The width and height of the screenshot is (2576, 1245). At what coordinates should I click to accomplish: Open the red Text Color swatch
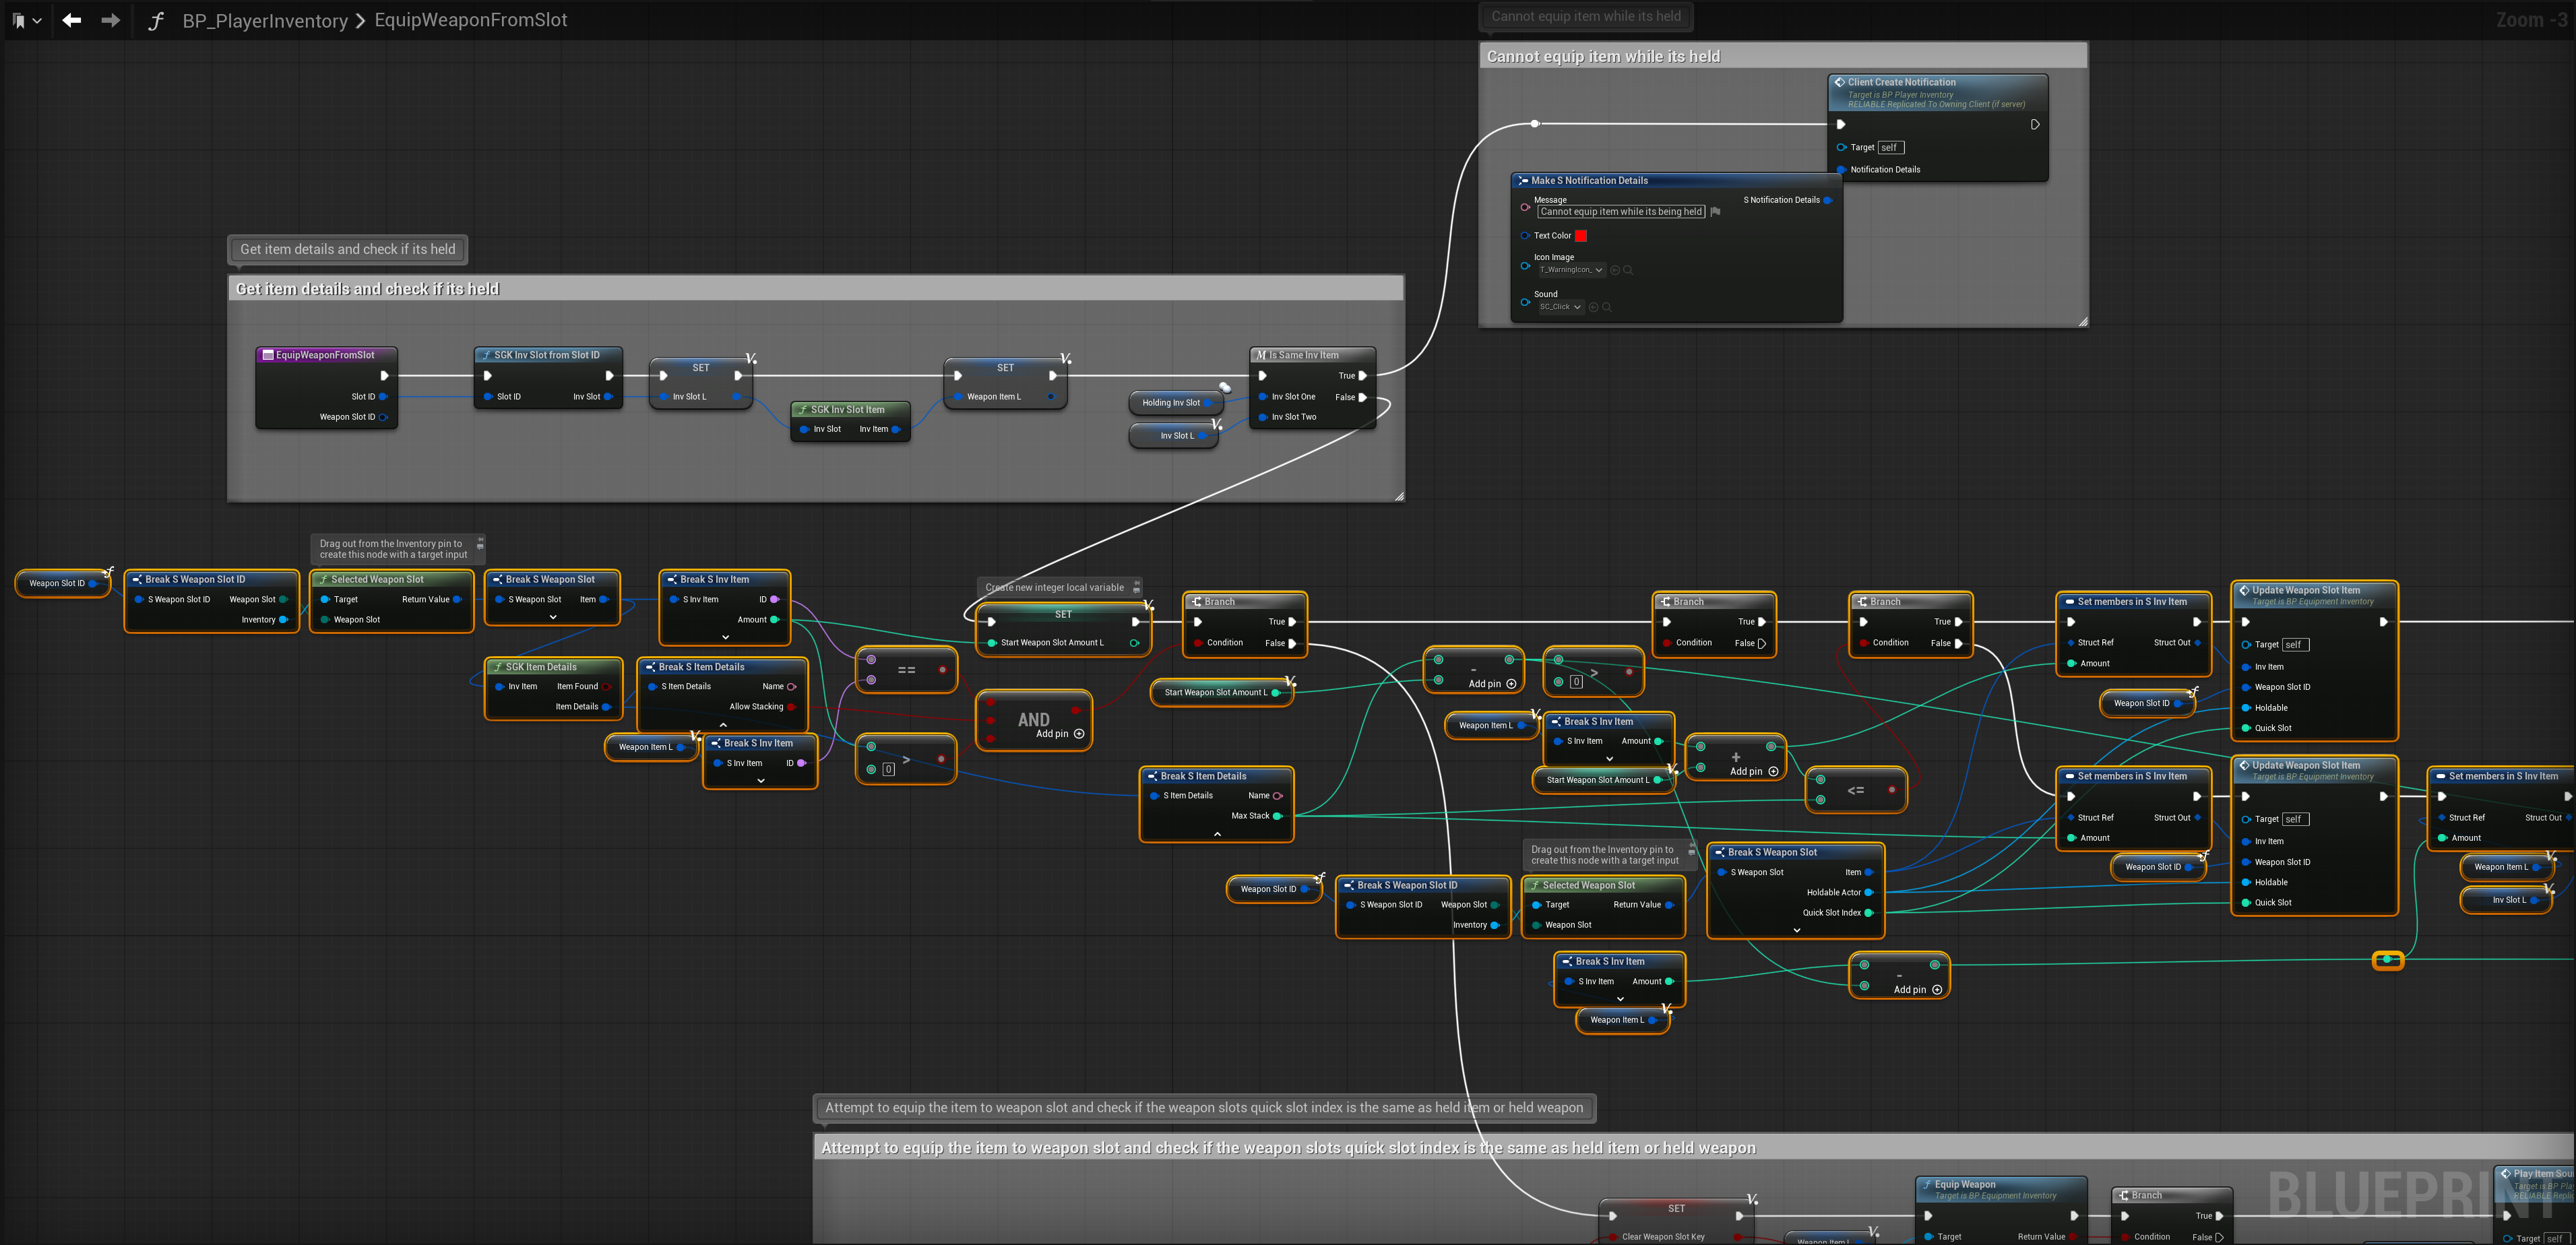click(1581, 236)
